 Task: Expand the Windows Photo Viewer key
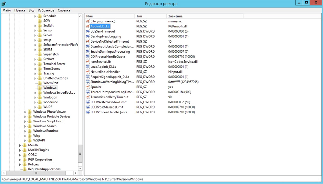point(25,112)
